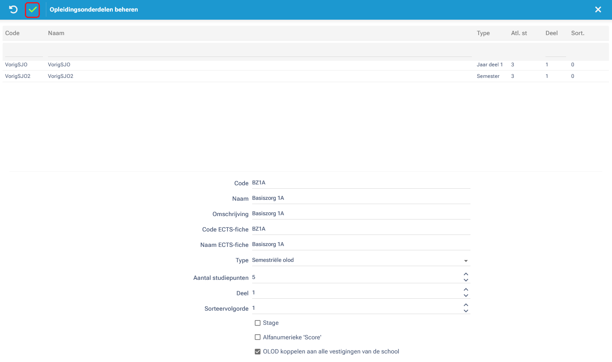Click the undo/reset arrow icon
This screenshot has width=612, height=362.
[13, 9]
